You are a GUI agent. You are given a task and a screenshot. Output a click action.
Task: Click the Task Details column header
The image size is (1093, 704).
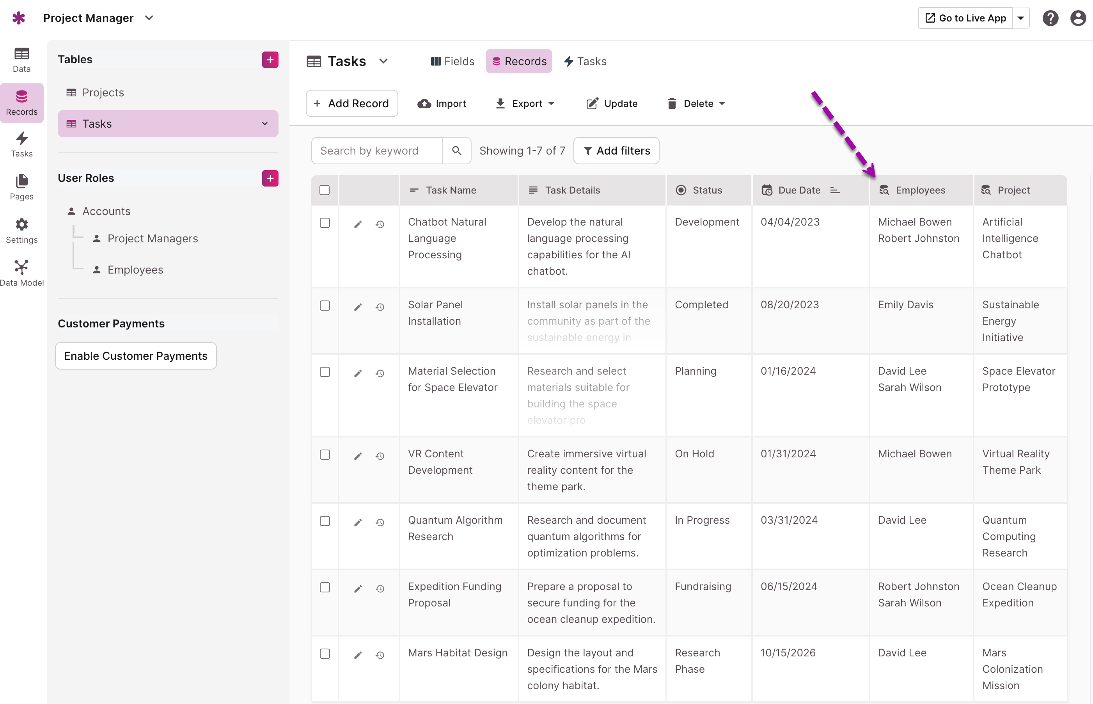(592, 190)
